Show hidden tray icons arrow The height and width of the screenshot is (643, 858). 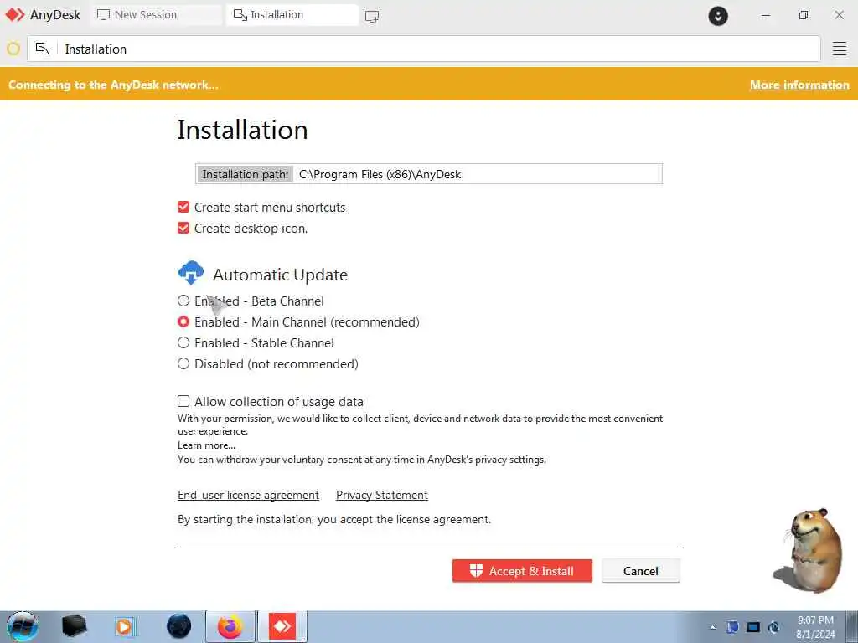(712, 627)
